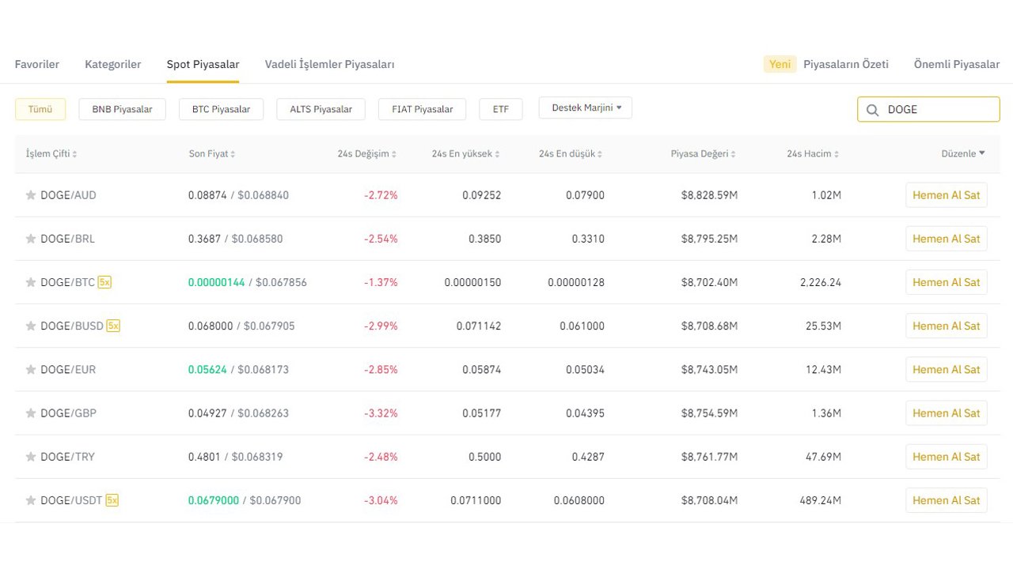The height and width of the screenshot is (569, 1013).
Task: Switch to the Kategoriler tab
Action: (x=113, y=65)
